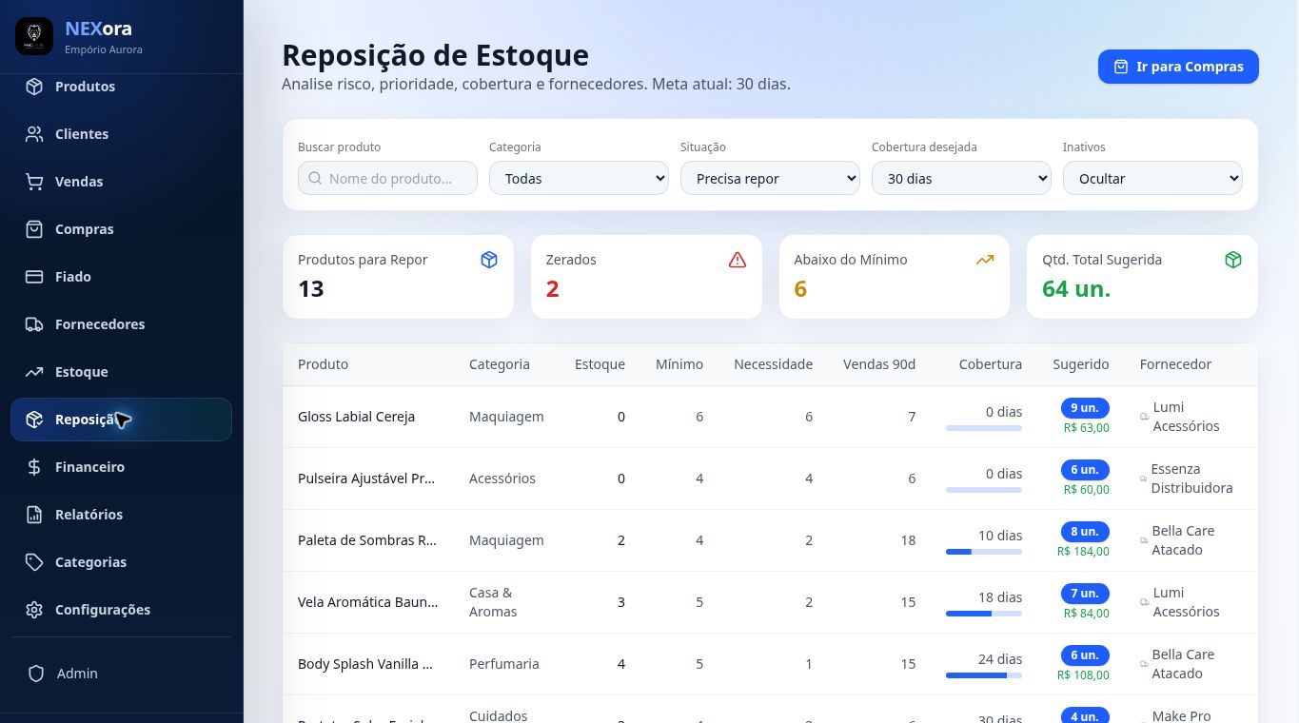Click the Clientes people icon

[34, 134]
